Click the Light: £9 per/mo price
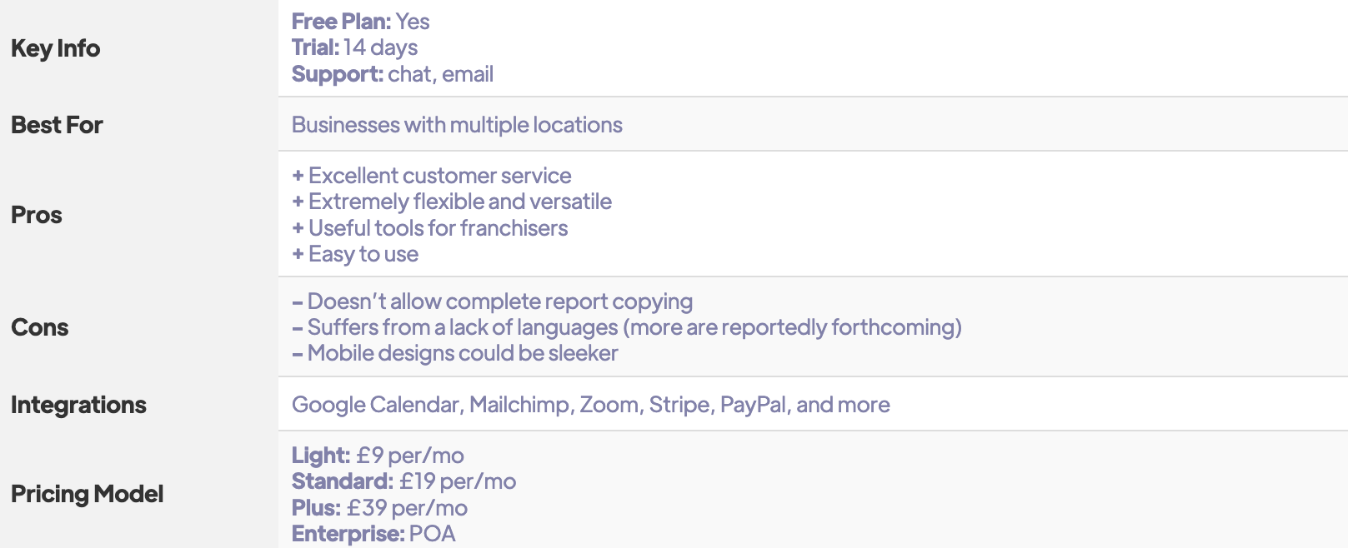Image resolution: width=1348 pixels, height=548 pixels. pos(378,456)
